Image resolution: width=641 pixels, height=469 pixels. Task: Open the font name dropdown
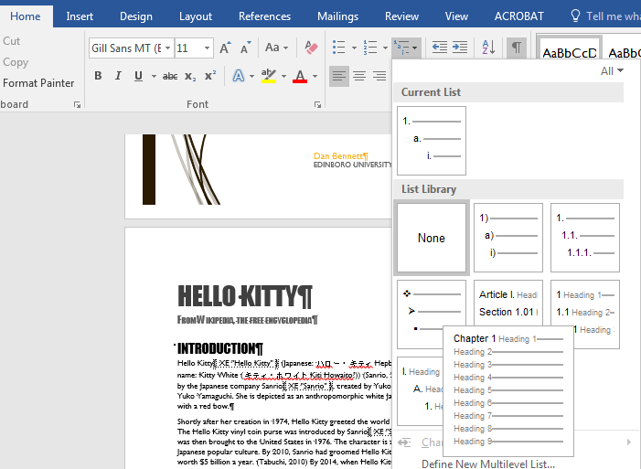pos(167,48)
